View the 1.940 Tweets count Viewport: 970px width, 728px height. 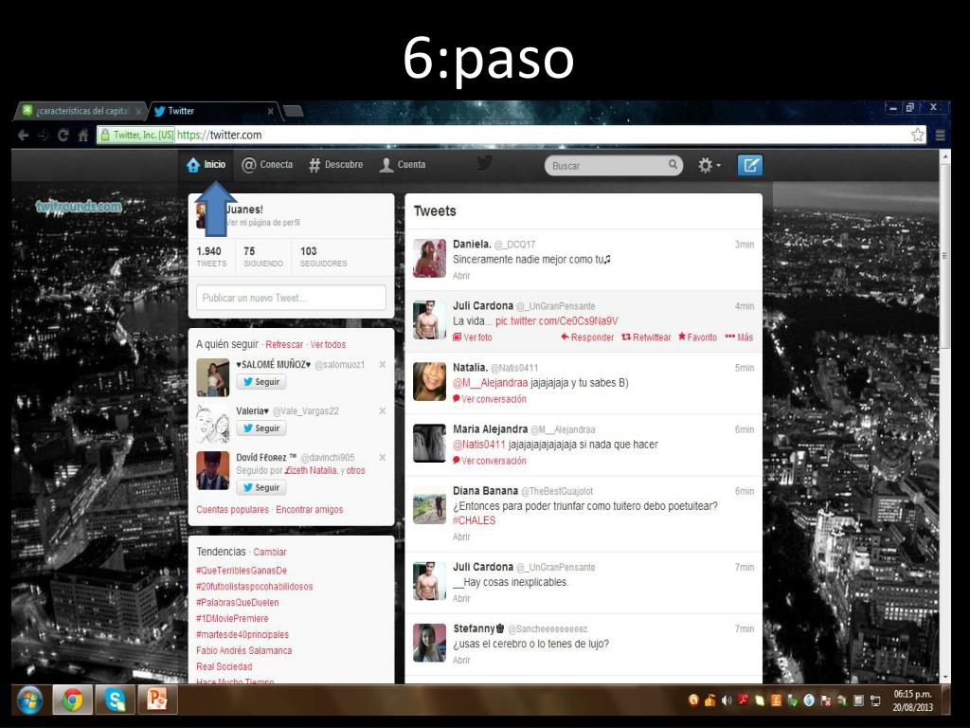tap(211, 256)
